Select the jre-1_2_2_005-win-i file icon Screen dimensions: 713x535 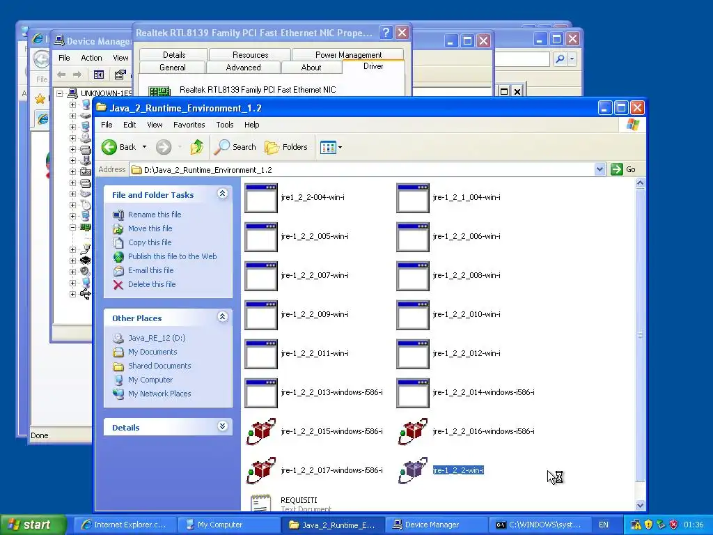coord(261,237)
